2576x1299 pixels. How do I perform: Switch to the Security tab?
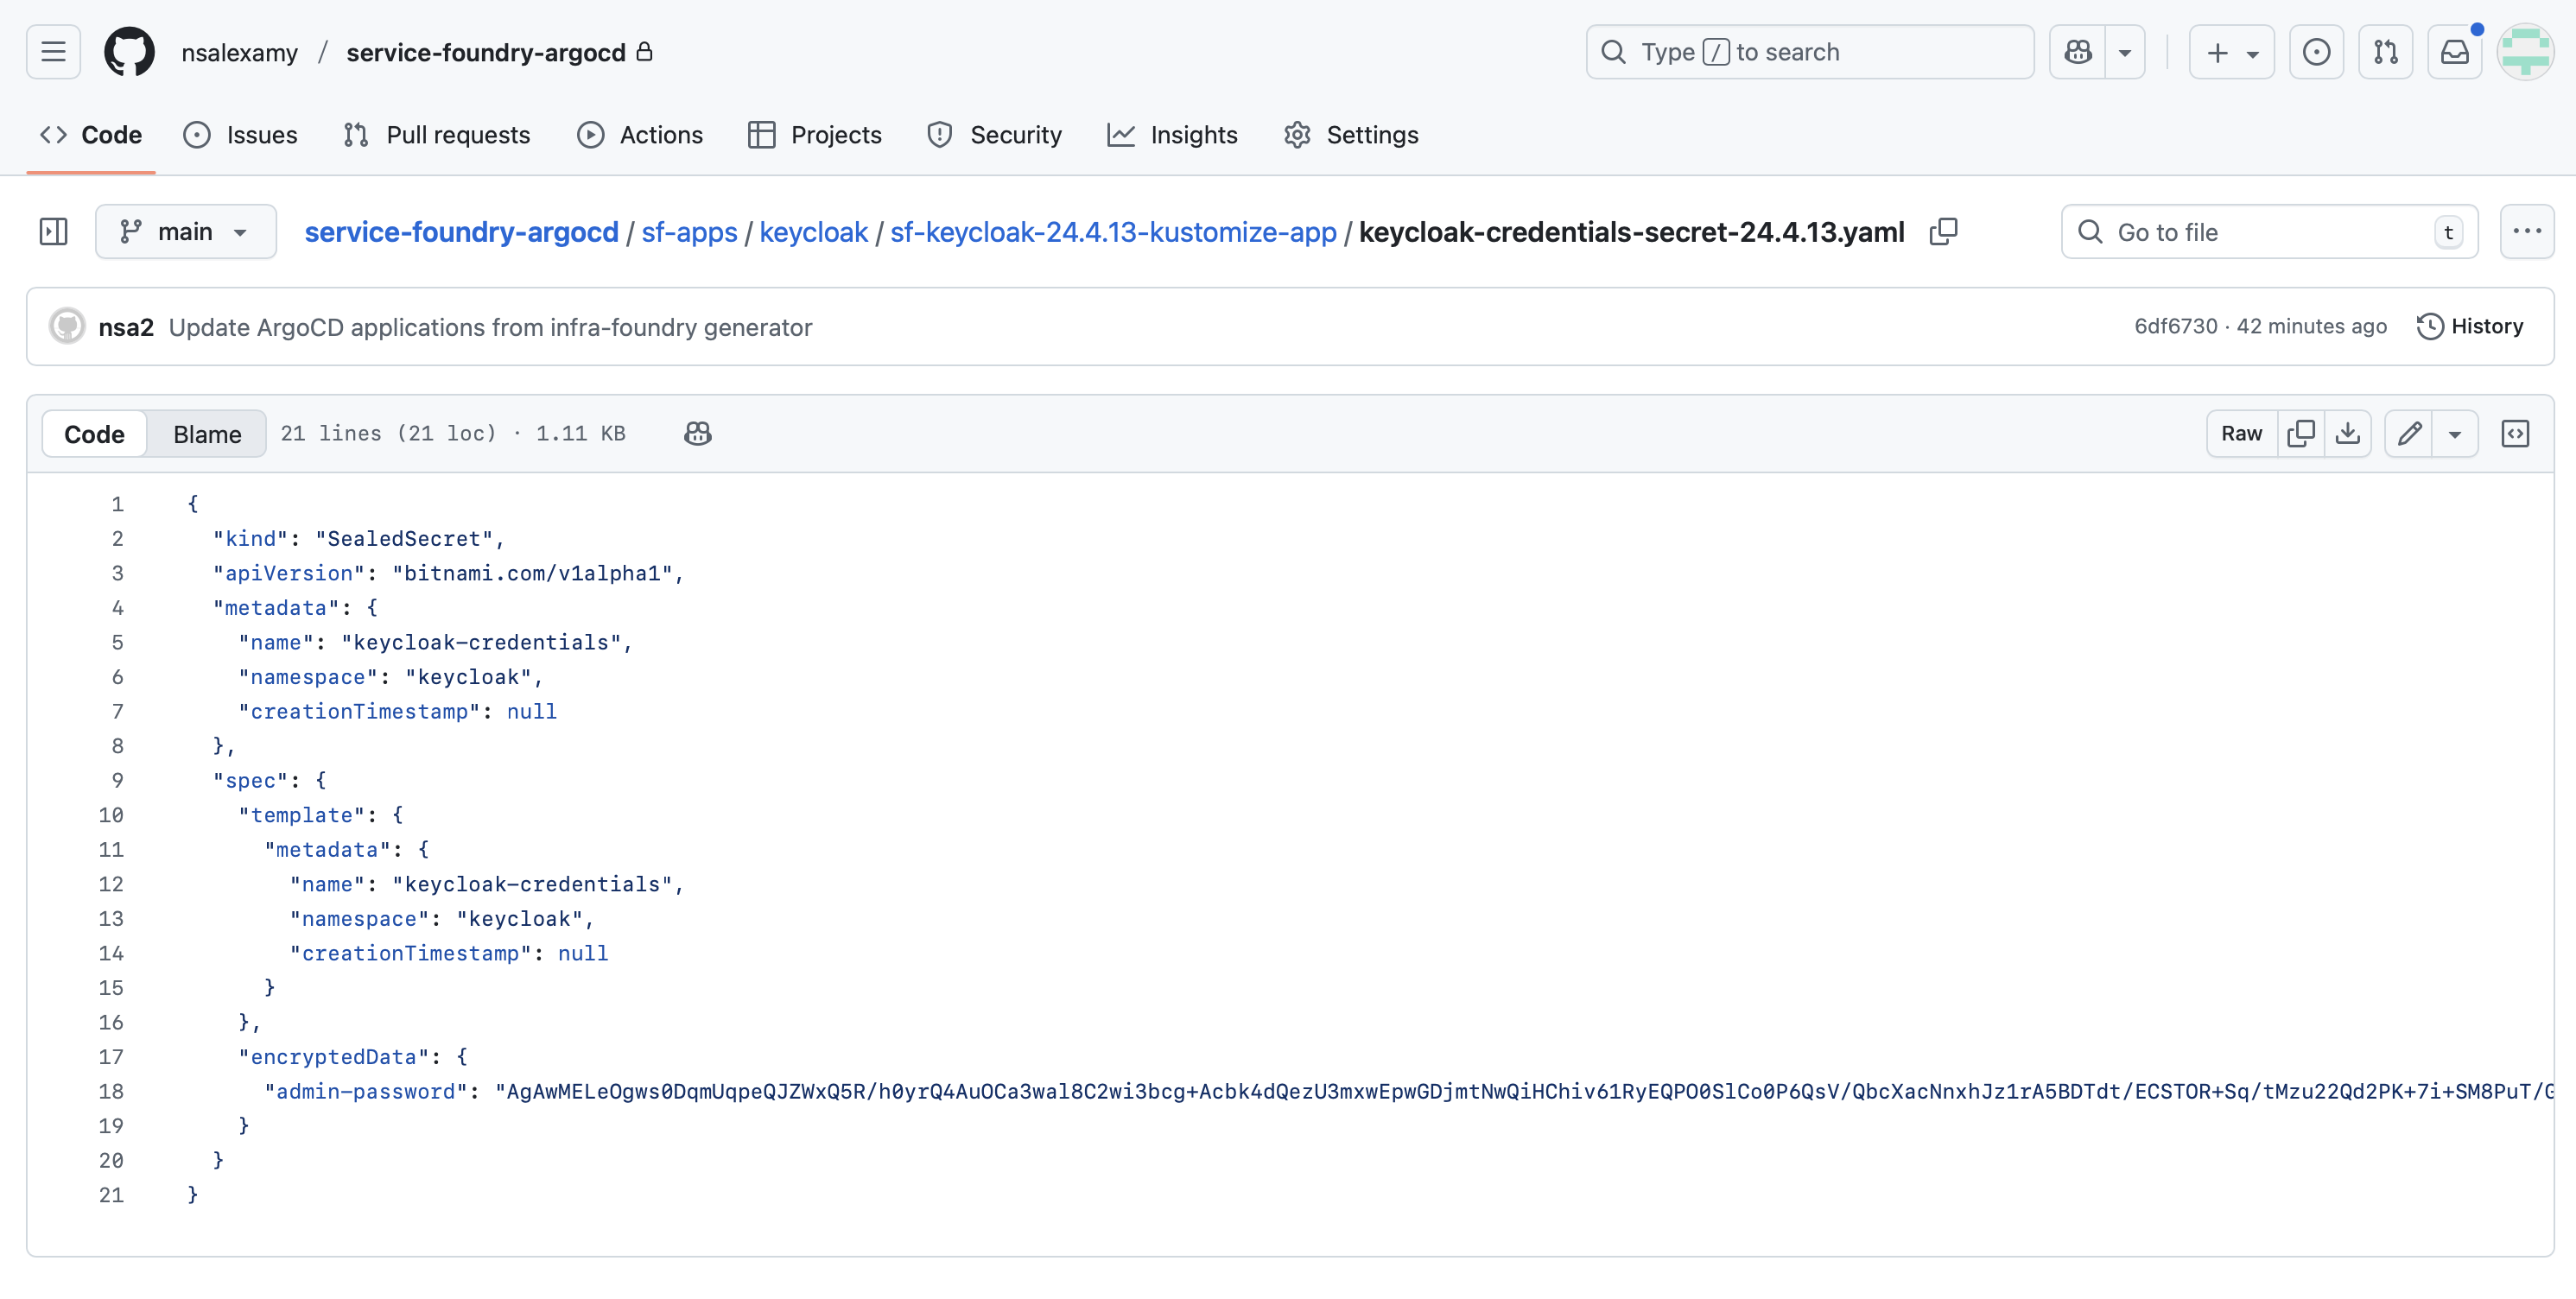(x=995, y=135)
